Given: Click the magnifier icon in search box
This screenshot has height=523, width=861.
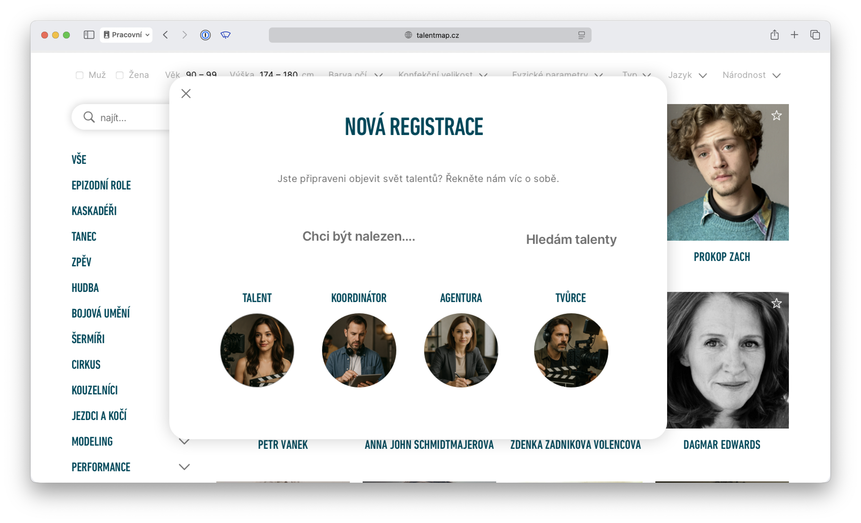Looking at the screenshot, I should click(89, 117).
